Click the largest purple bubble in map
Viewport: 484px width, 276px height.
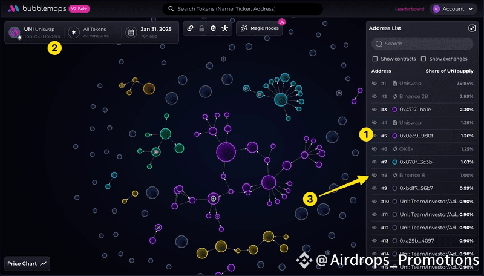tap(226, 152)
